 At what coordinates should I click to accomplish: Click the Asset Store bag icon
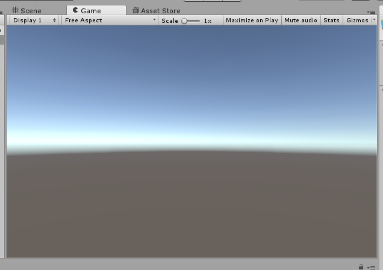[136, 10]
